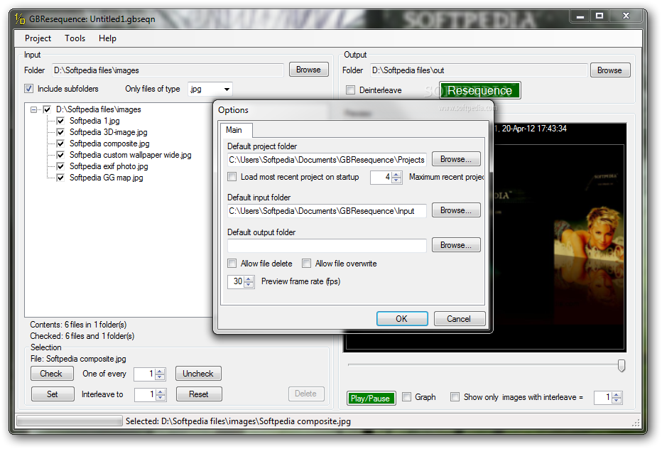
Task: Select Softpedia exif photo.jpg in tree
Action: pyautogui.click(x=109, y=166)
